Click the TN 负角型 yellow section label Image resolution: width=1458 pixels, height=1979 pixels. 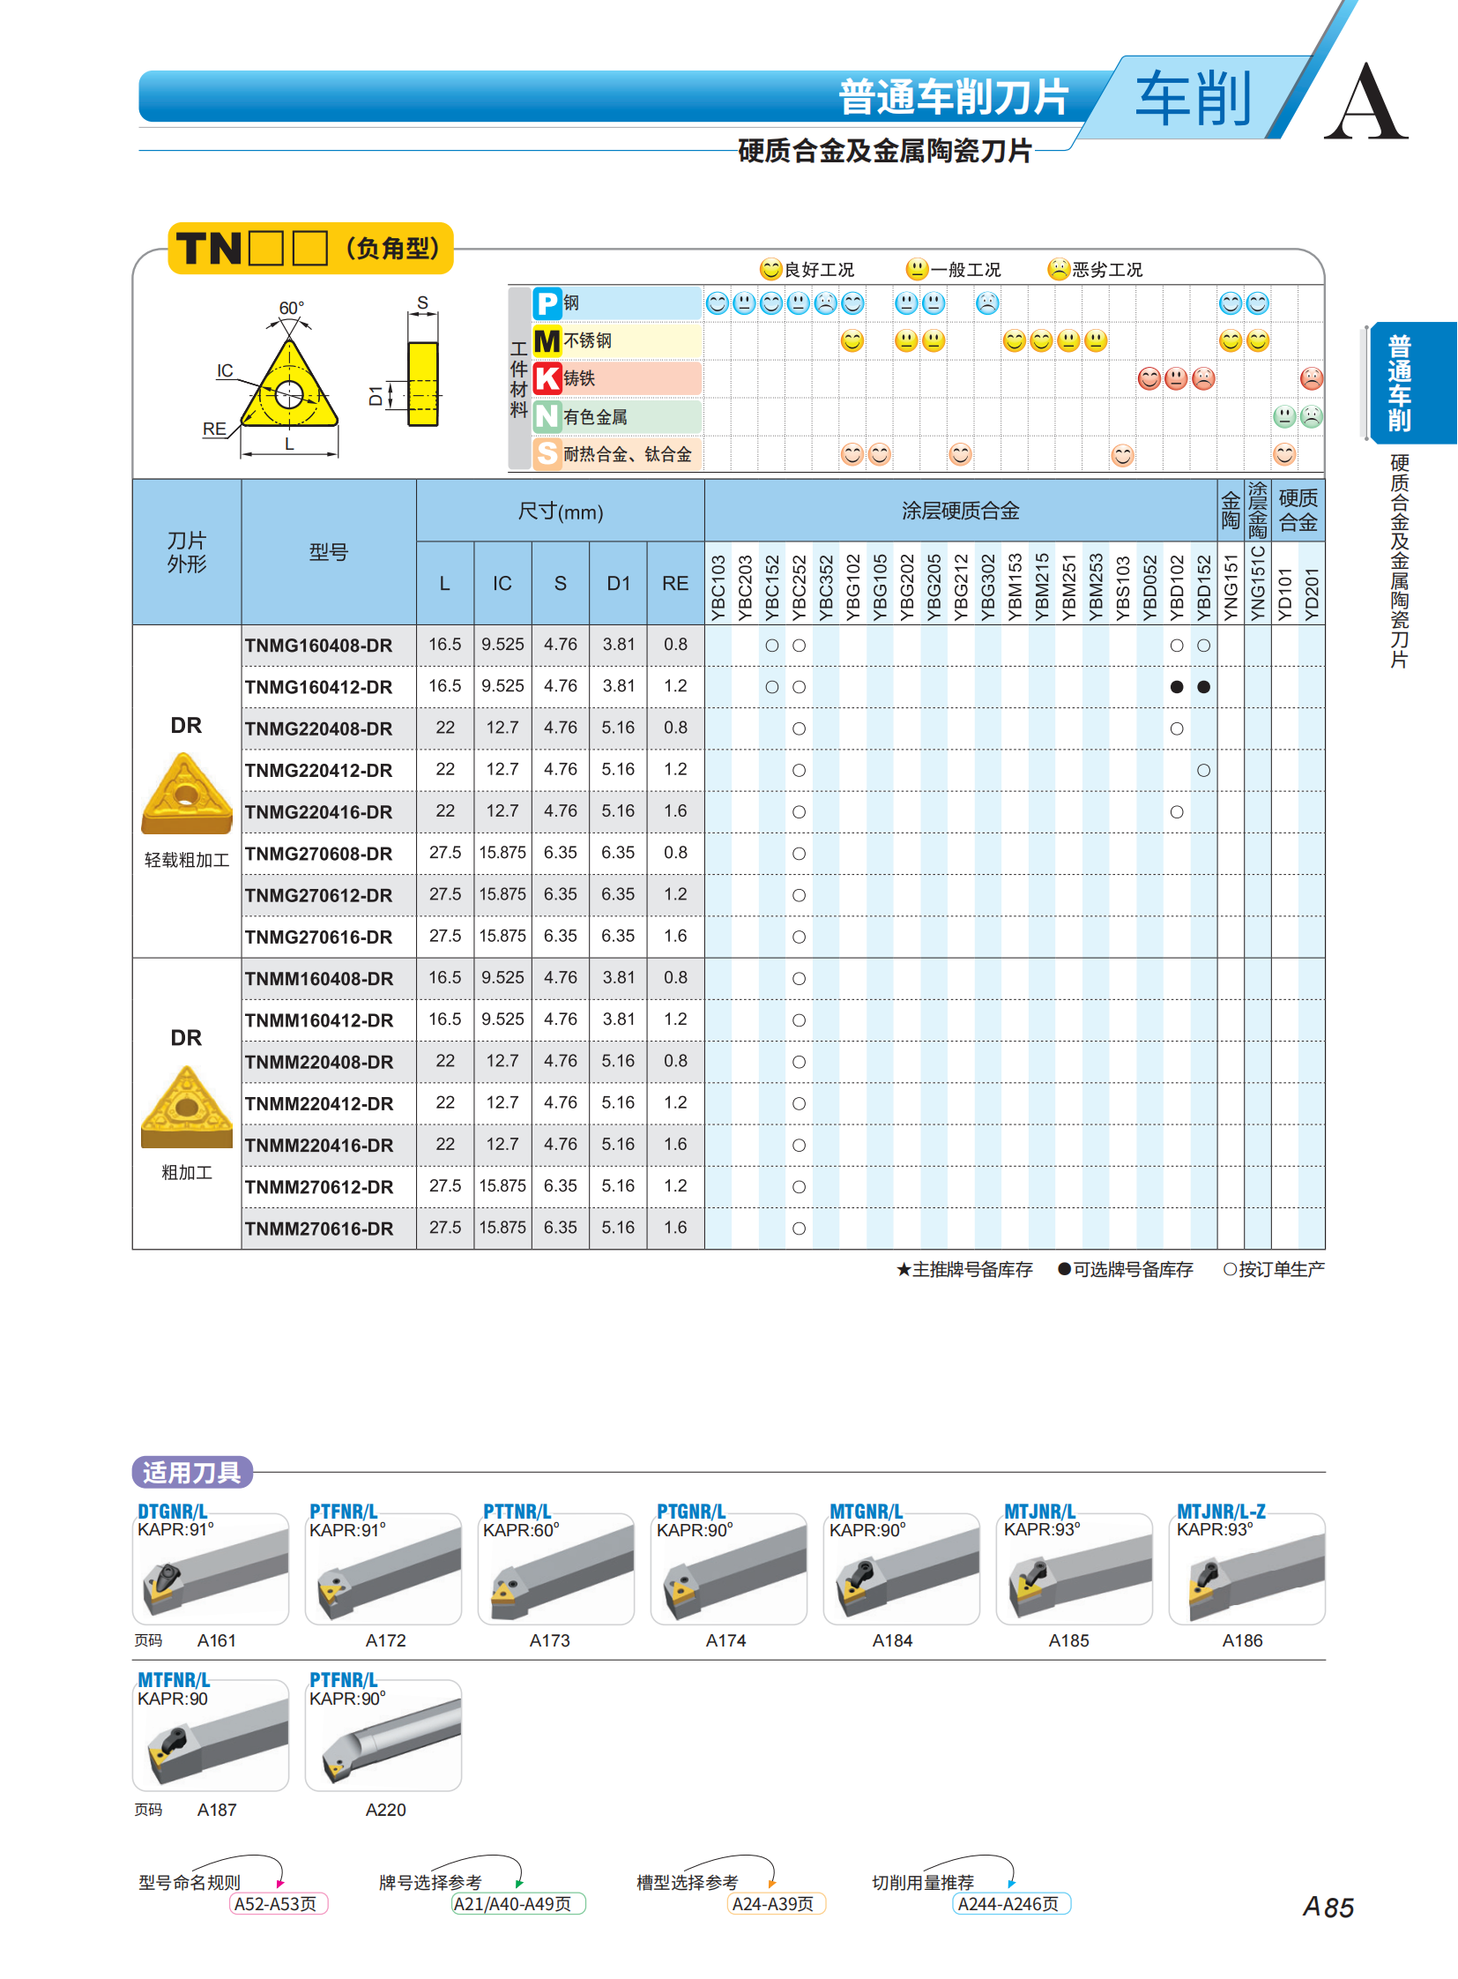pos(309,248)
